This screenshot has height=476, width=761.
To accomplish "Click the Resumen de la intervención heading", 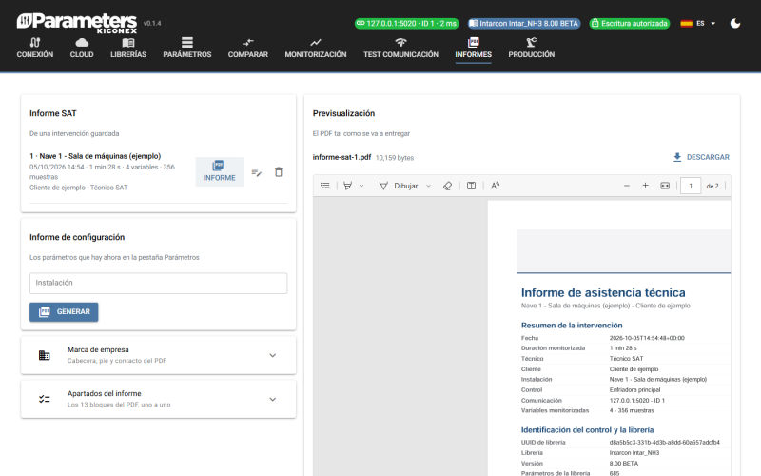I will (x=572, y=326).
